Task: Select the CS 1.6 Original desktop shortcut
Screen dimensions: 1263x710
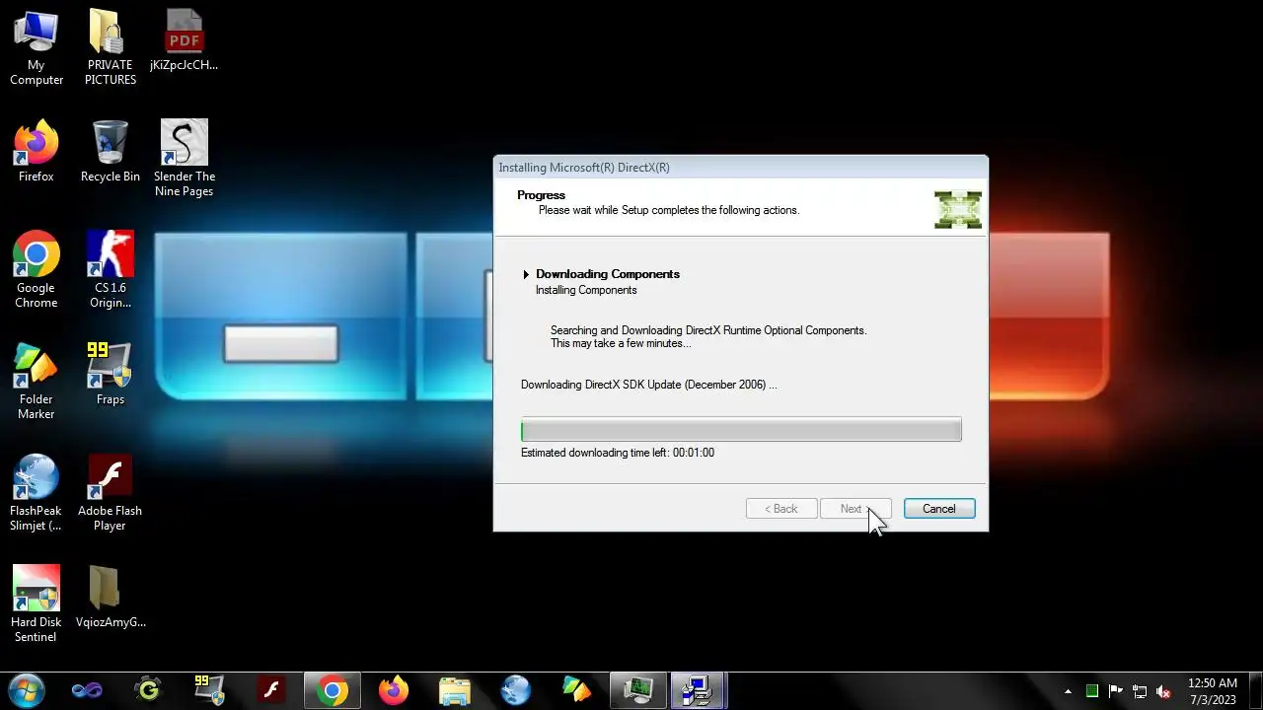Action: coord(110,270)
